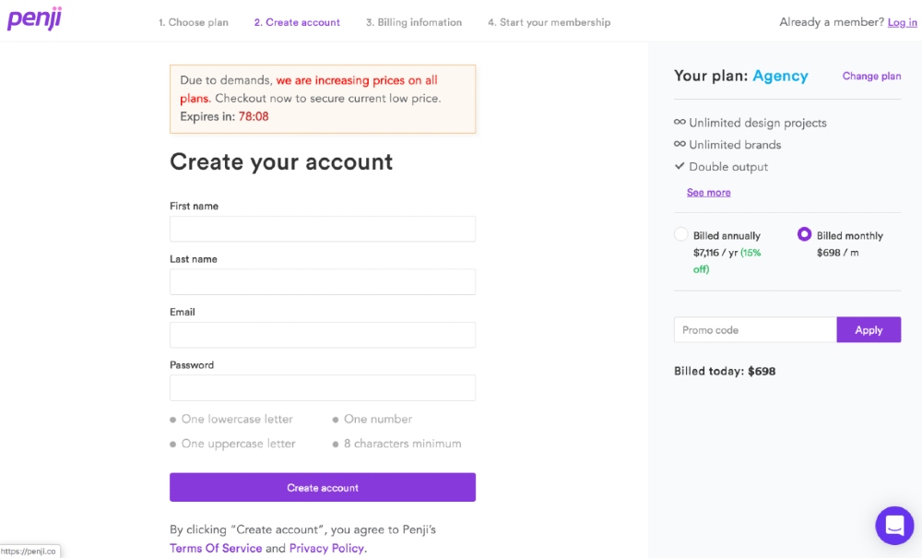Jump to step 3 Billing information

pos(414,22)
